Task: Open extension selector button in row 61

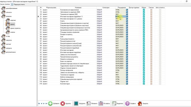Action: [127, 50]
